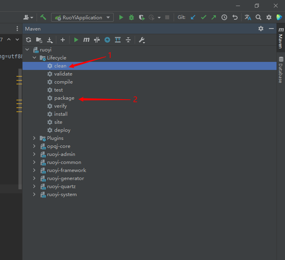Click the top yellow warning stripe in editor gutter
Viewport: 285px width, 260px height.
coord(19,76)
